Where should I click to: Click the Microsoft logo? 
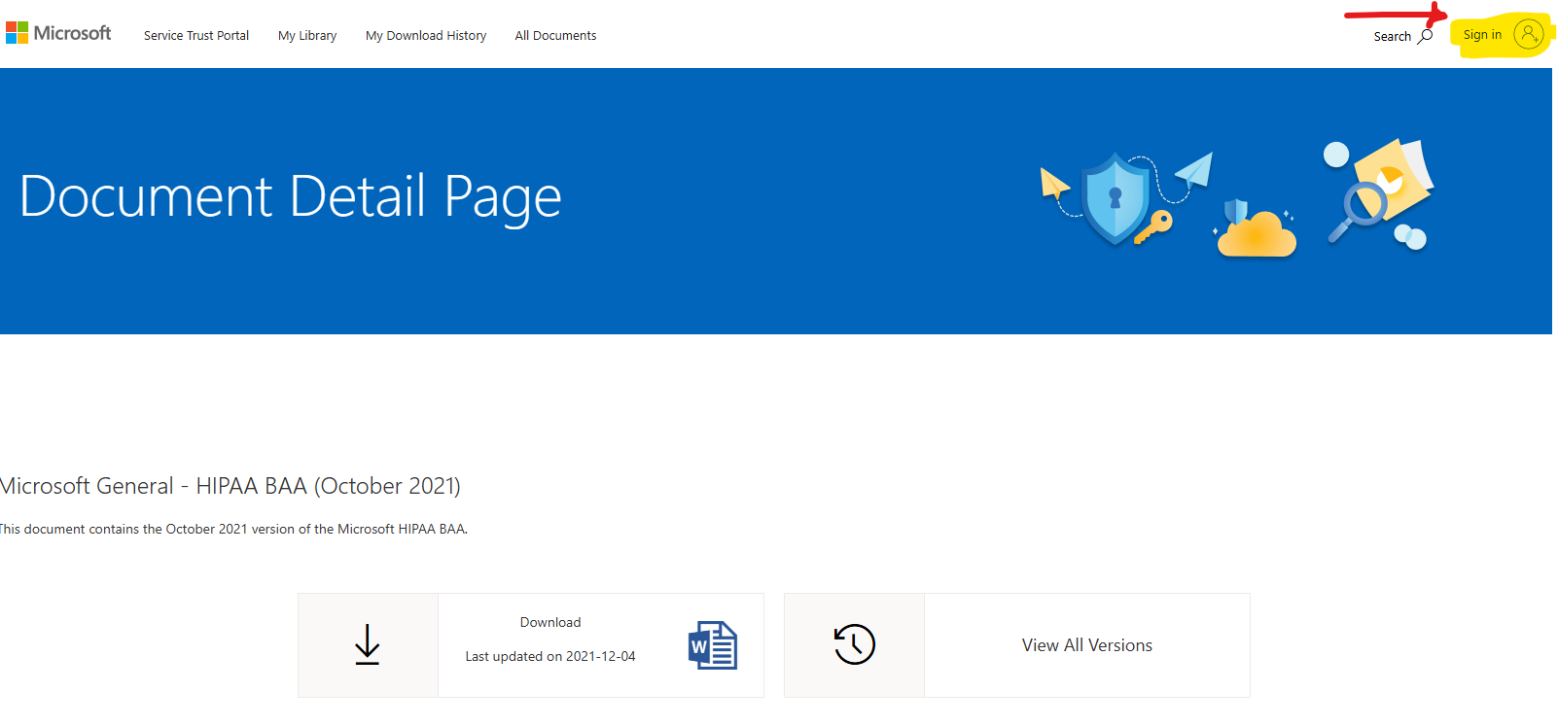(58, 34)
